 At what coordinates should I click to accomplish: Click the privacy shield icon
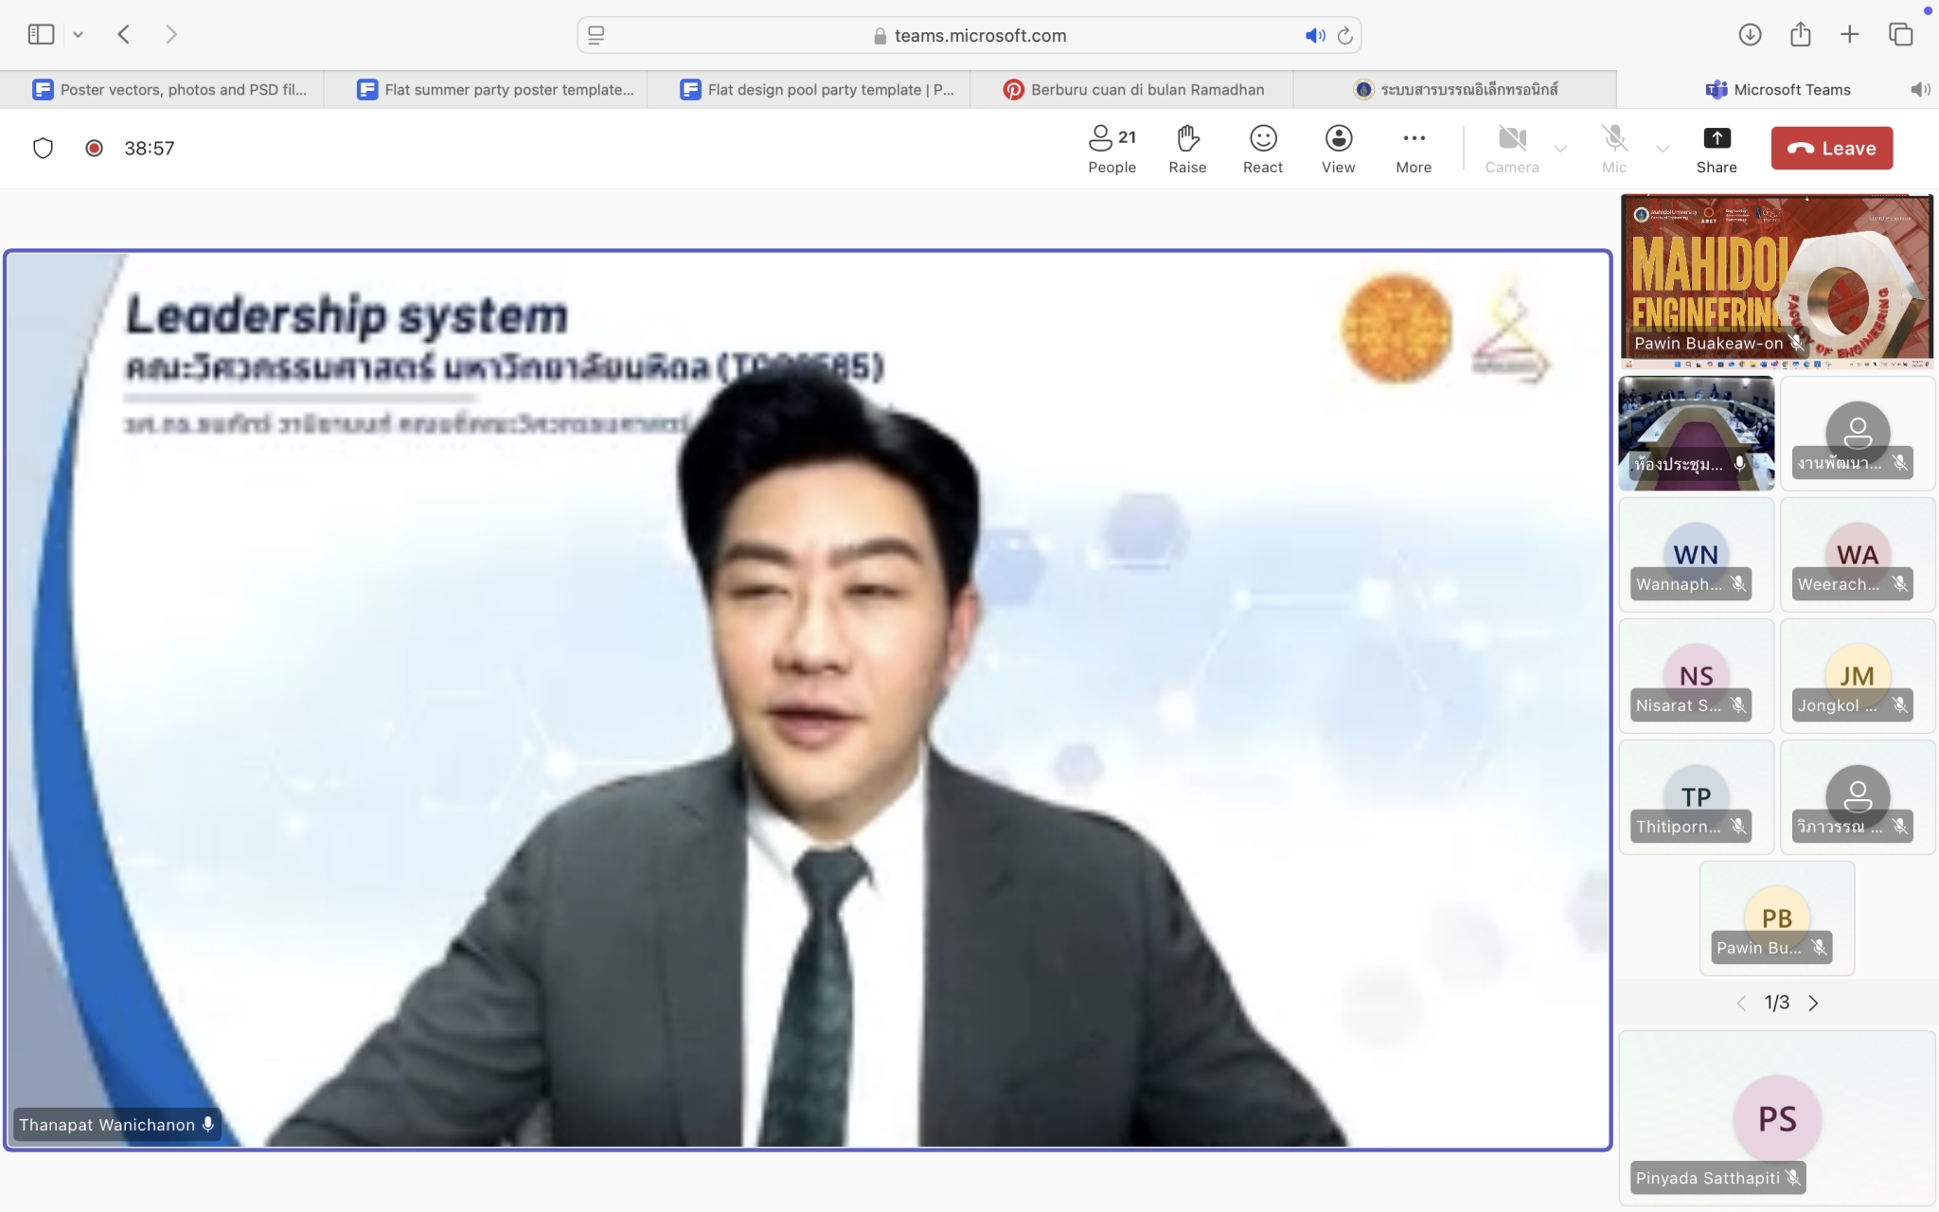point(44,149)
